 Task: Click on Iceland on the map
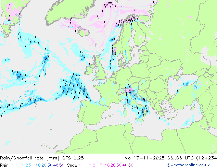click(83, 32)
